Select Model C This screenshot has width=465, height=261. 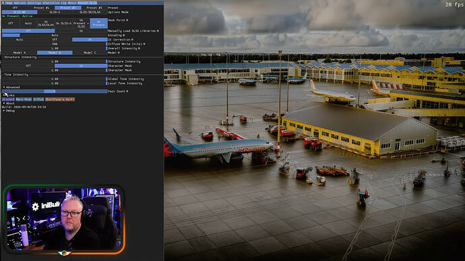pos(90,53)
